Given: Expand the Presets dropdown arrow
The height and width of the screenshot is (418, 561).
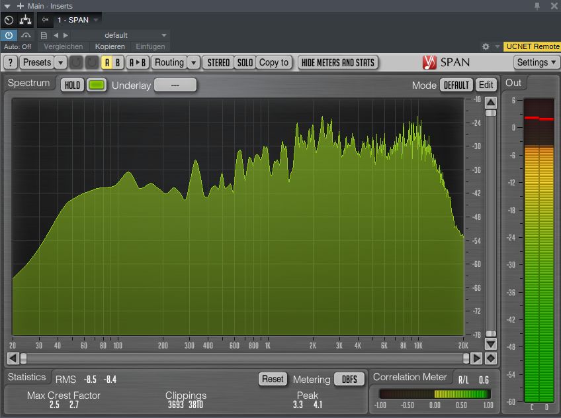Looking at the screenshot, I should click(61, 62).
